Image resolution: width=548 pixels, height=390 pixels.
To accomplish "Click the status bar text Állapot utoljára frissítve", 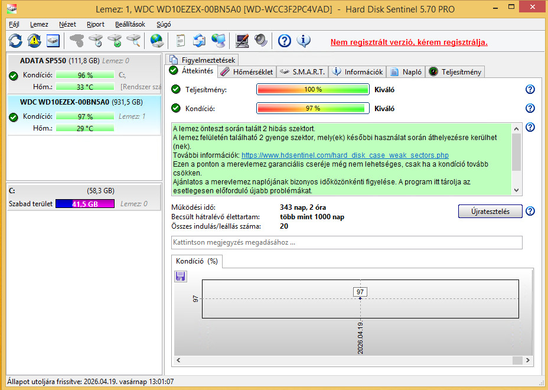I will pos(90,382).
